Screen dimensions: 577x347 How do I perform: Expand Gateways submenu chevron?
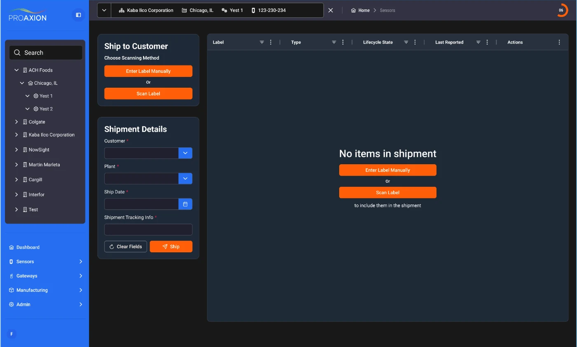click(81, 276)
